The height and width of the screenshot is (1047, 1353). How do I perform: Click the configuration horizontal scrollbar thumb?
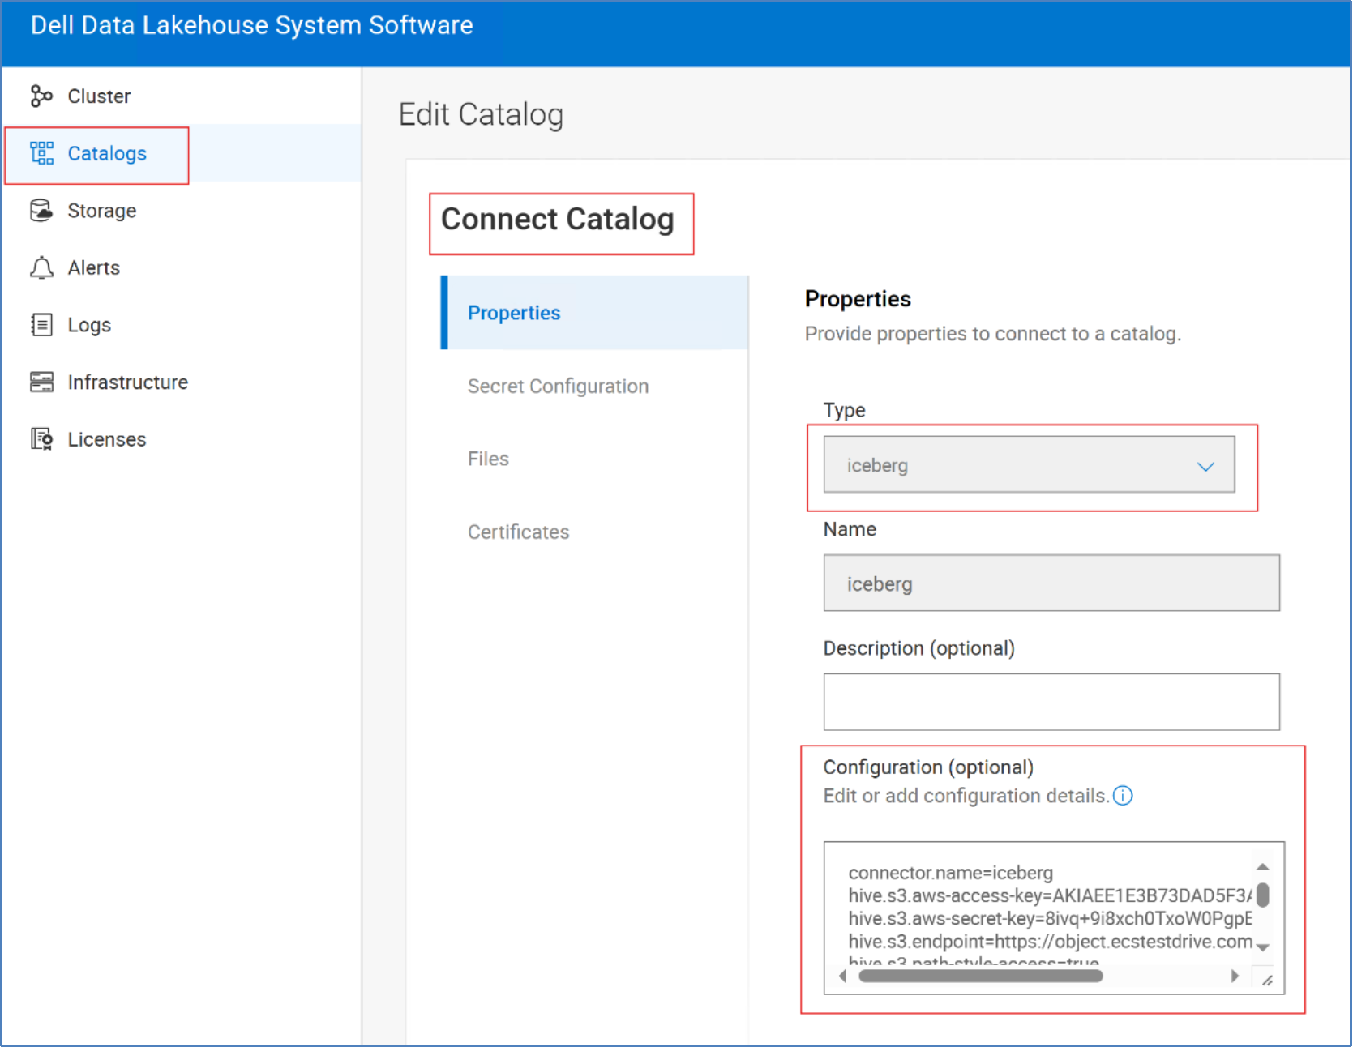click(981, 976)
